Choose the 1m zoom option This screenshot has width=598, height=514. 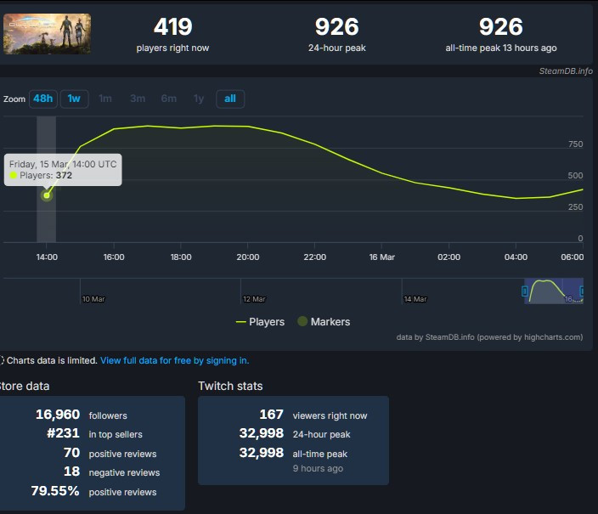coord(105,99)
